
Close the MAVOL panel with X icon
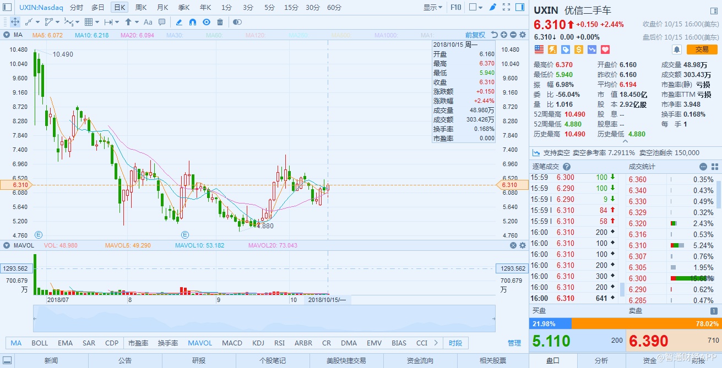coord(513,245)
